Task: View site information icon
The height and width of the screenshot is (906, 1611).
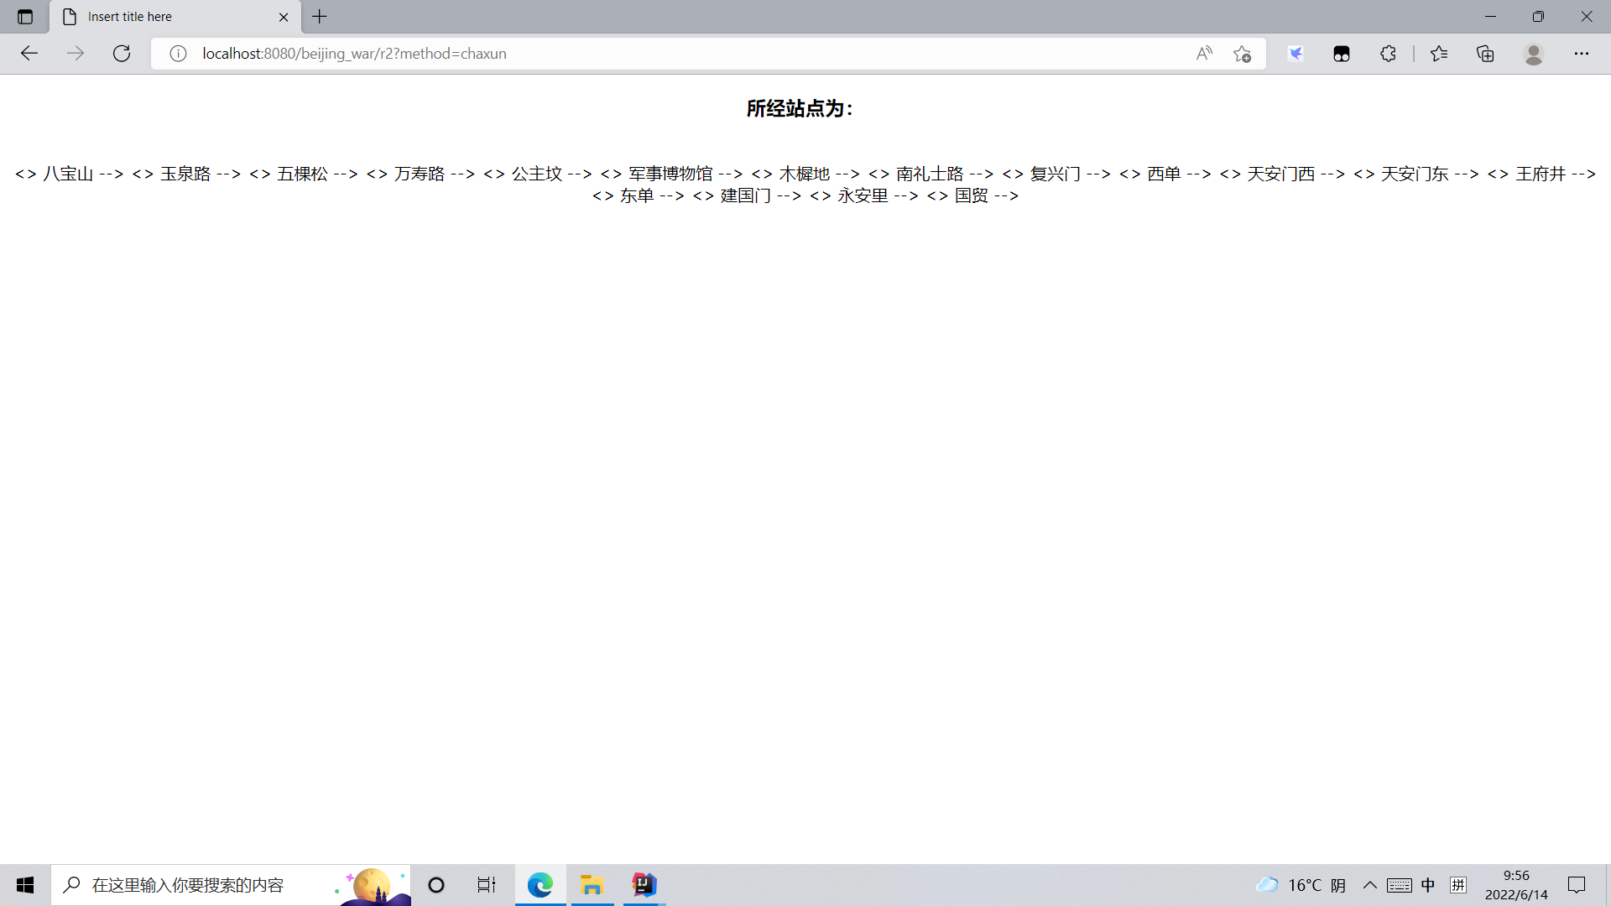Action: [178, 54]
